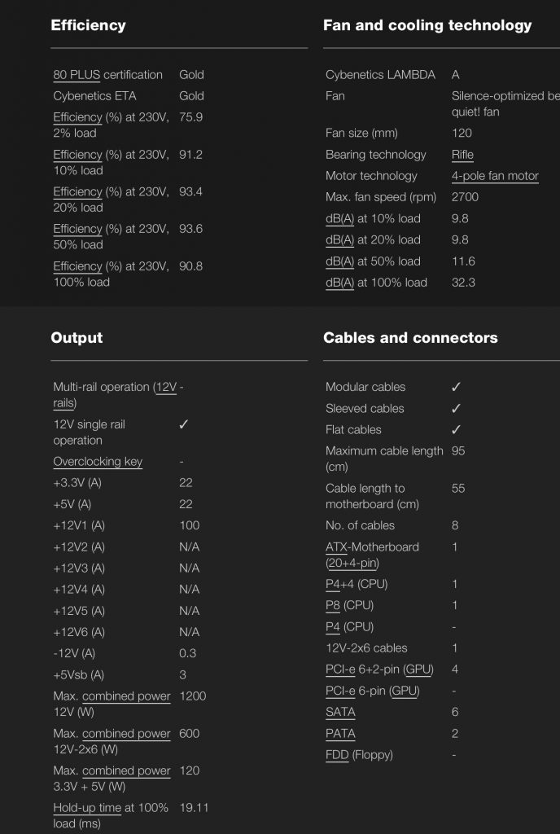Open the PATA connector link
Image resolution: width=560 pixels, height=834 pixels.
pyautogui.click(x=340, y=733)
